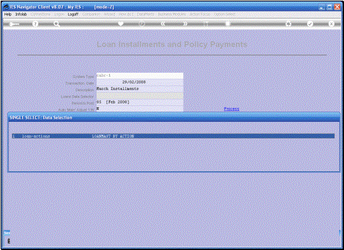Click the System Type field showing calc-1
The width and height of the screenshot is (344, 250).
click(x=140, y=76)
